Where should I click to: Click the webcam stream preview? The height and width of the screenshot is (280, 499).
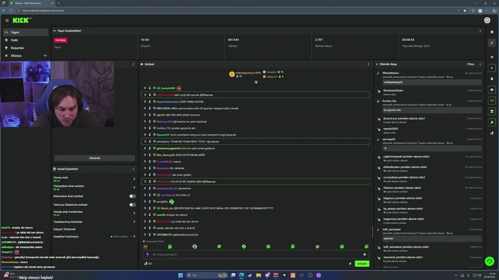[57, 94]
